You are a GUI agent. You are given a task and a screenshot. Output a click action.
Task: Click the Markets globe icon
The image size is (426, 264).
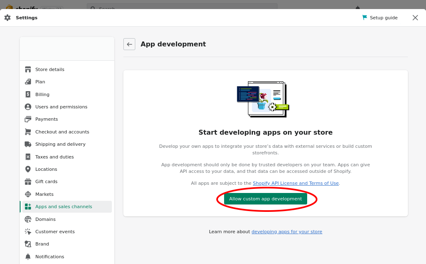tap(28, 194)
